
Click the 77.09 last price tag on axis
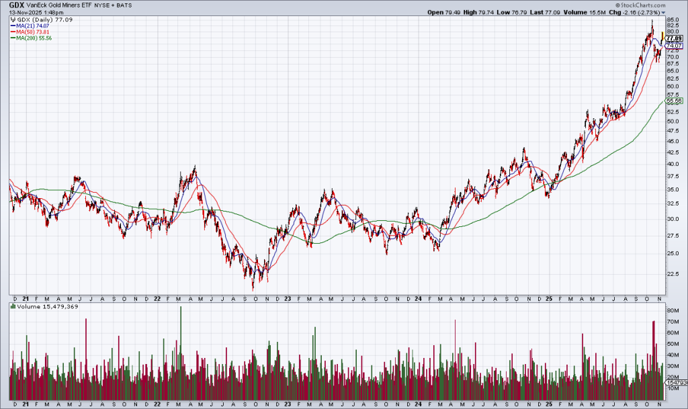click(674, 39)
